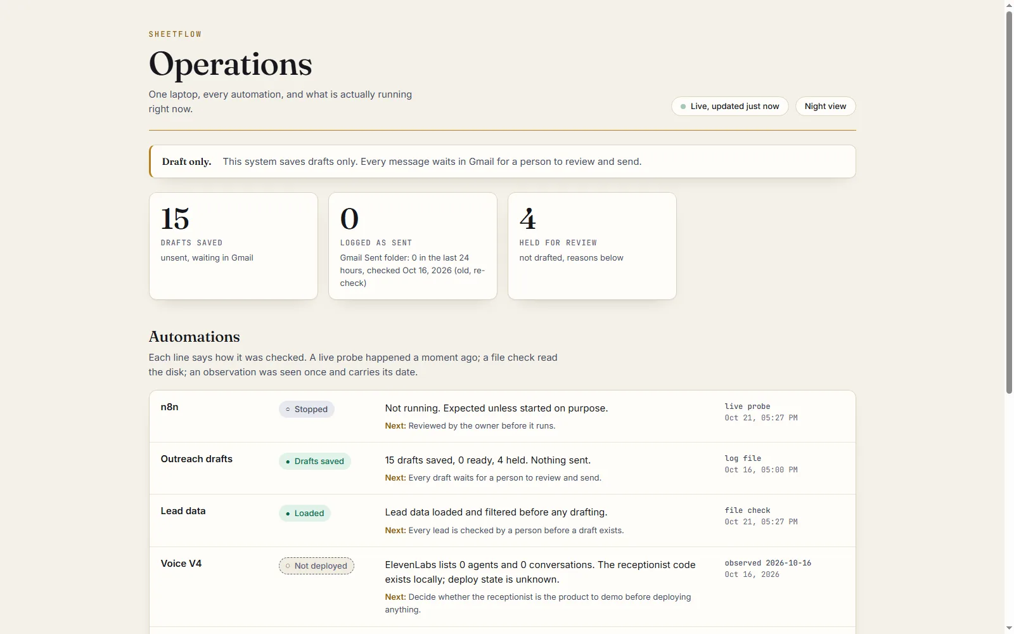Switch to Night view
The width and height of the screenshot is (1014, 634).
[x=825, y=107]
